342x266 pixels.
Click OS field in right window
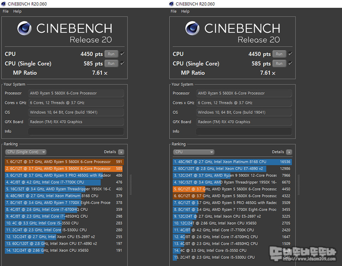point(244,112)
